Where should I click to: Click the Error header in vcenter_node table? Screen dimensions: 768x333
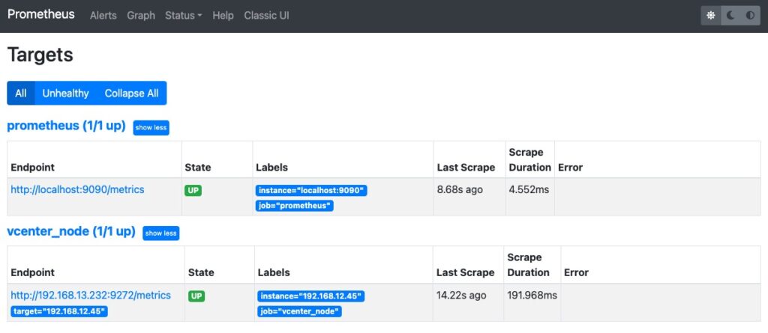(576, 272)
